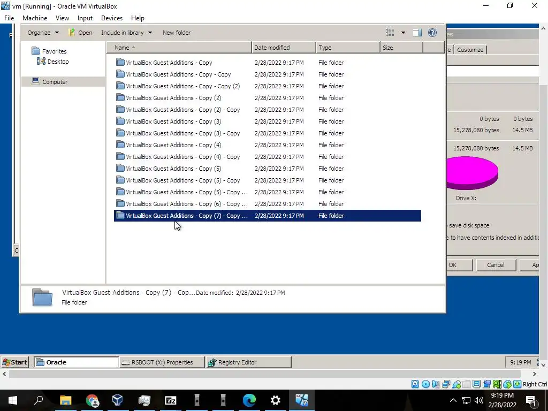Click the shared folders indicator icon

pyautogui.click(x=466, y=384)
